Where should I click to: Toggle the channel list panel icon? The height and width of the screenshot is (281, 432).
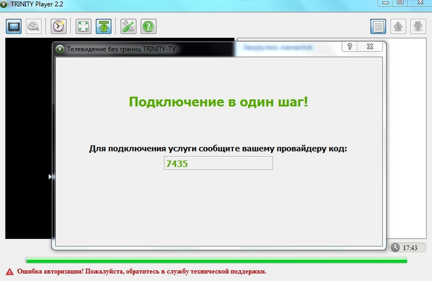pos(378,26)
